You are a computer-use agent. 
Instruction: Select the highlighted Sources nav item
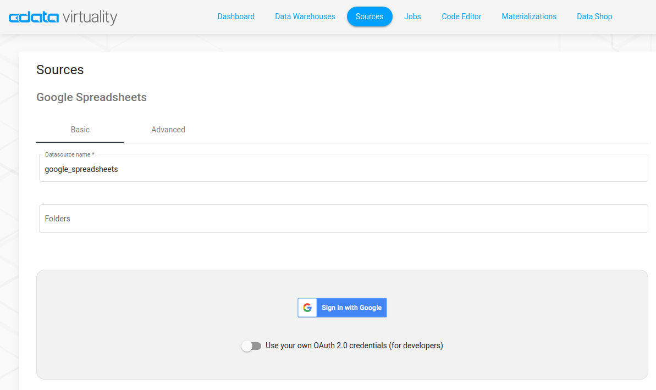(369, 16)
